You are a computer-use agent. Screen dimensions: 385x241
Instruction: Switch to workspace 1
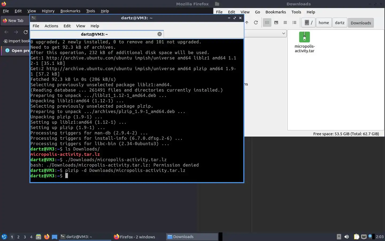pos(12,237)
